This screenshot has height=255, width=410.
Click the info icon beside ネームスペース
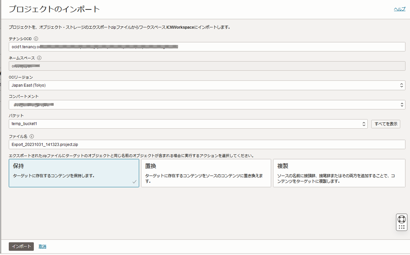(x=39, y=58)
